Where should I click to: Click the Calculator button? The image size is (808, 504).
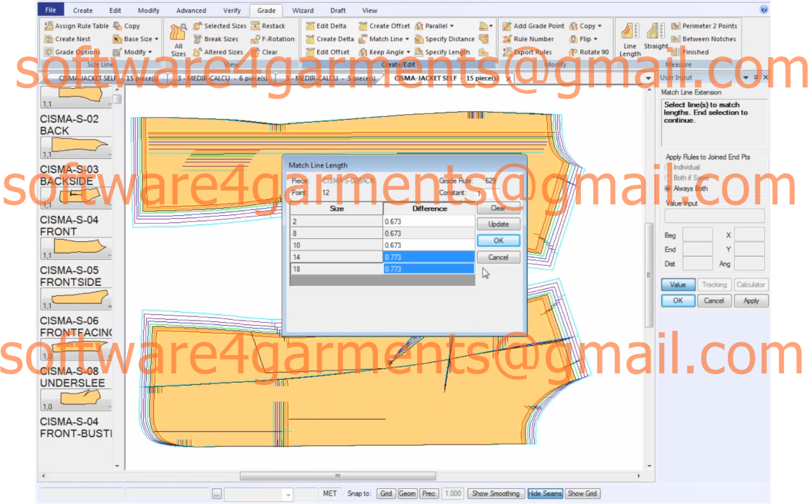(x=751, y=284)
